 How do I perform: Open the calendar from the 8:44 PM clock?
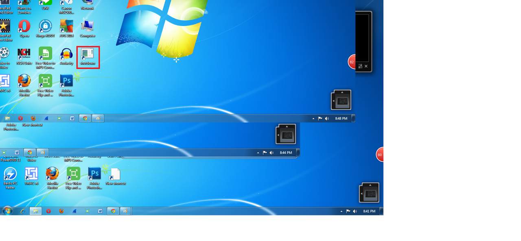286,153
